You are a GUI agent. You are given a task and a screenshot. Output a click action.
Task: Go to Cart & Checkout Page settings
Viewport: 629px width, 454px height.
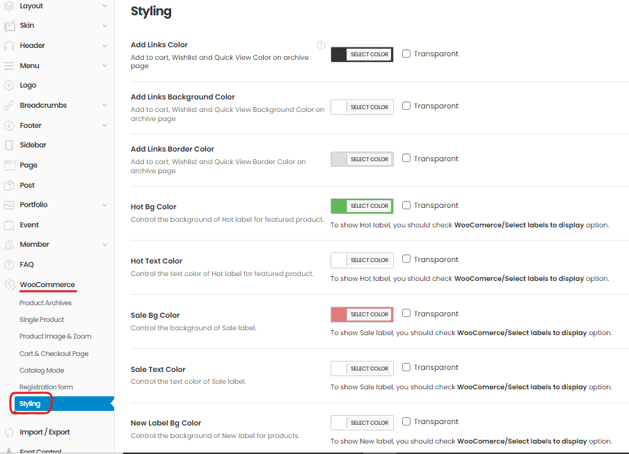click(54, 354)
